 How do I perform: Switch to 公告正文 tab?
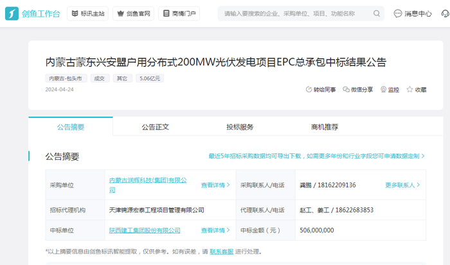click(156, 126)
